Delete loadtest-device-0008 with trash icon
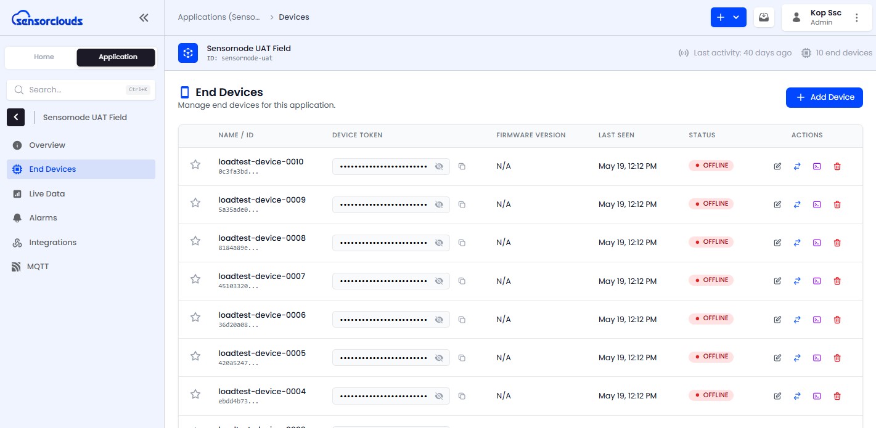 click(837, 243)
